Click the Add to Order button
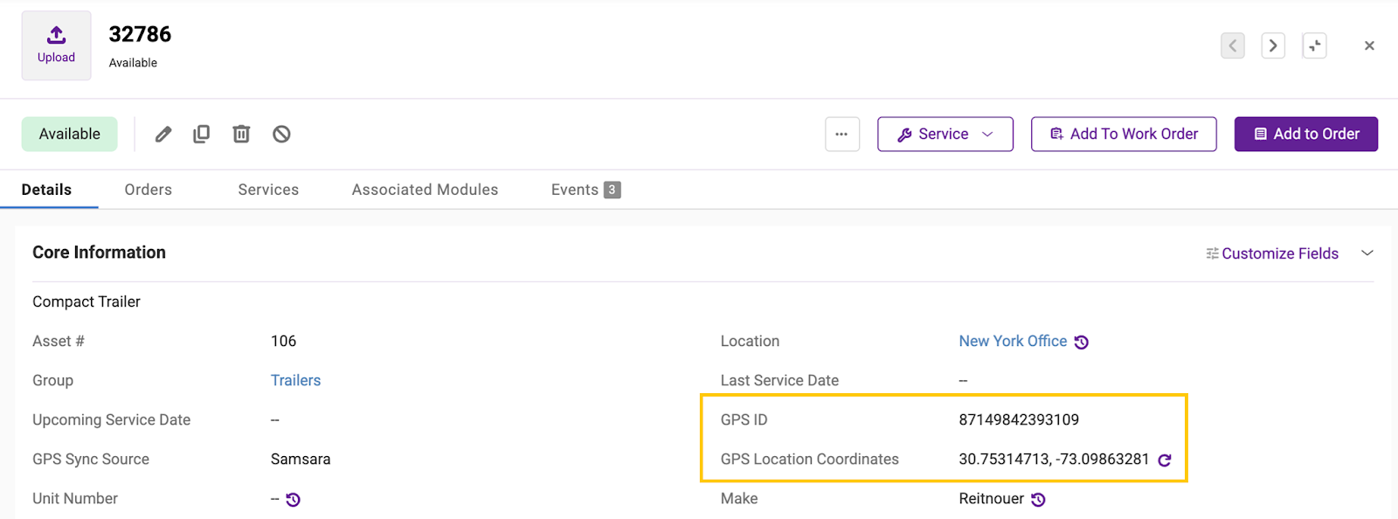 [x=1306, y=135]
